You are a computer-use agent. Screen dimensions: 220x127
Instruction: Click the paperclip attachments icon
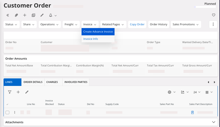16,15
